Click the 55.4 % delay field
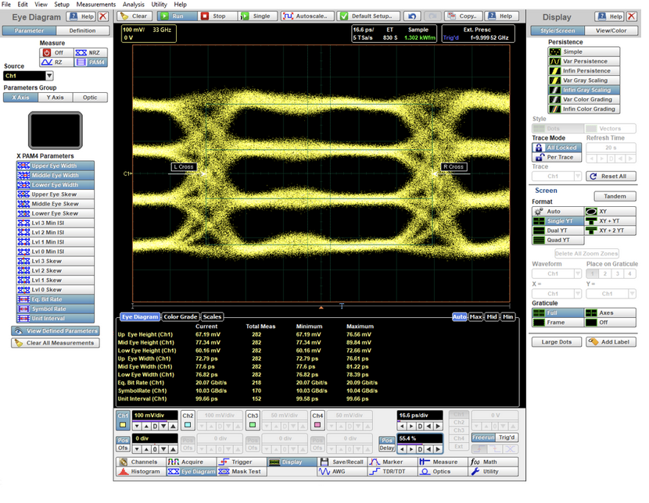 [x=420, y=440]
